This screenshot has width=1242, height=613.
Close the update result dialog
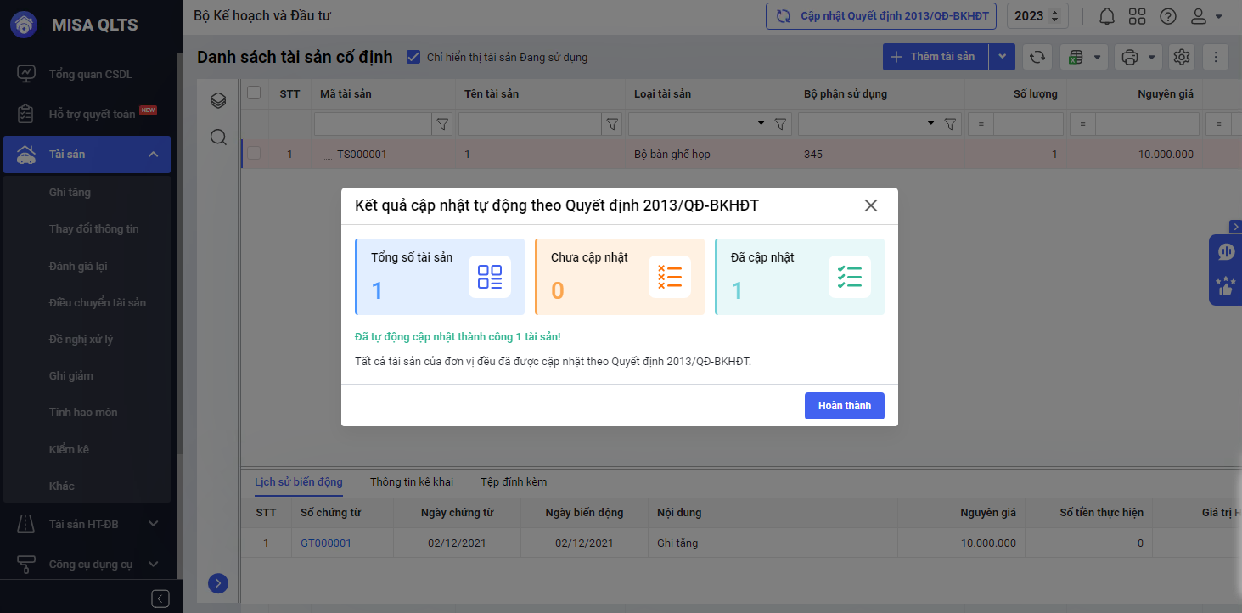(x=870, y=205)
